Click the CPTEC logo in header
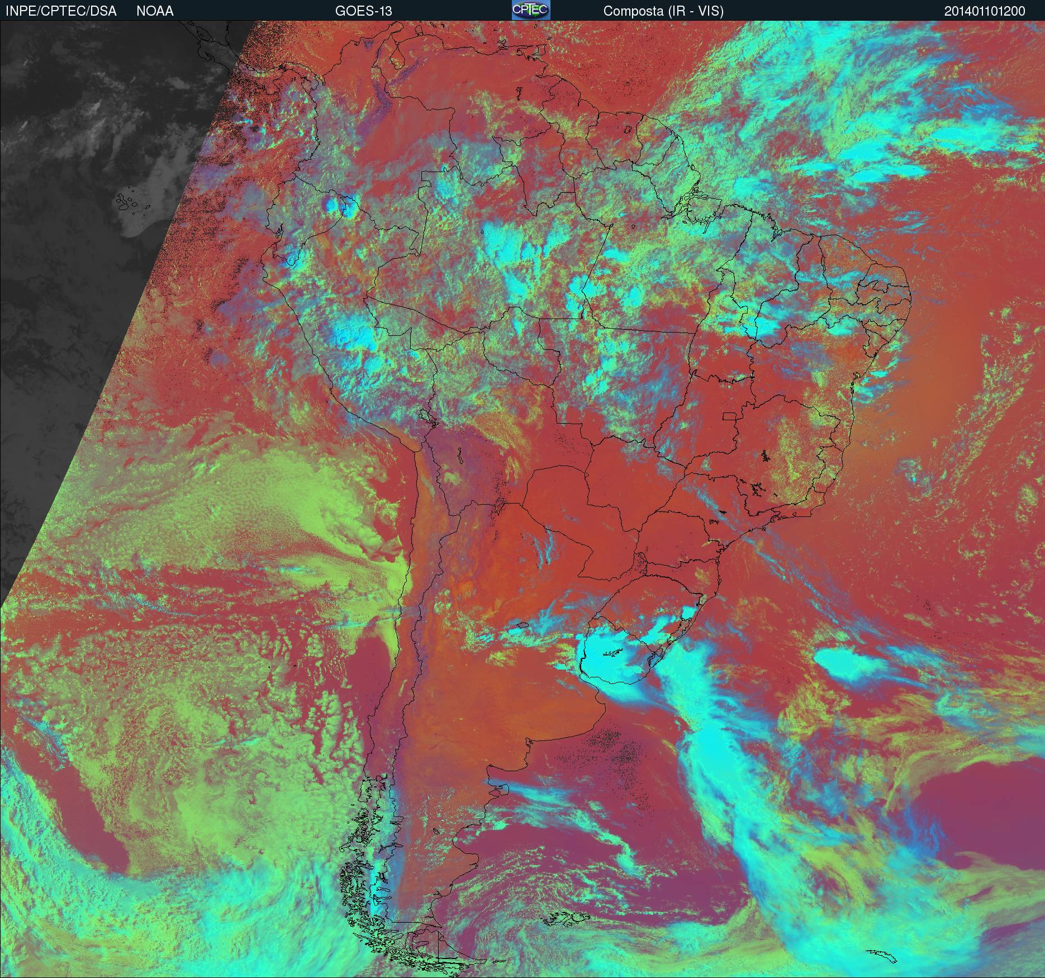Screen dimensions: 1045x978 tap(531, 10)
